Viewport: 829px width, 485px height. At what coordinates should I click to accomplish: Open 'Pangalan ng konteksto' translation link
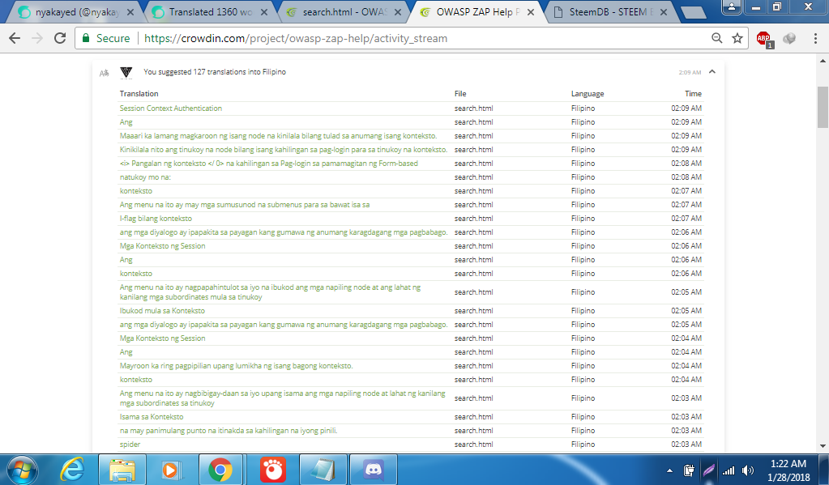[x=268, y=164]
